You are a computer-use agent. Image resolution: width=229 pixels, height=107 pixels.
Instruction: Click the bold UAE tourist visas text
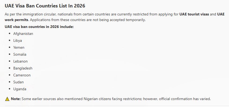(x=194, y=14)
